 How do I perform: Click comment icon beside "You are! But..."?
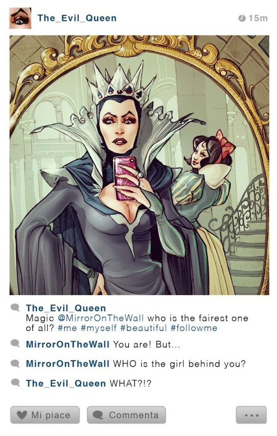[x=15, y=343]
